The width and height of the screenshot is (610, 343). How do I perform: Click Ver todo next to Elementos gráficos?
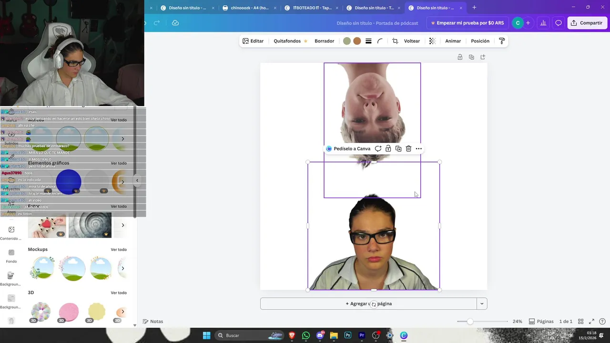pyautogui.click(x=119, y=163)
